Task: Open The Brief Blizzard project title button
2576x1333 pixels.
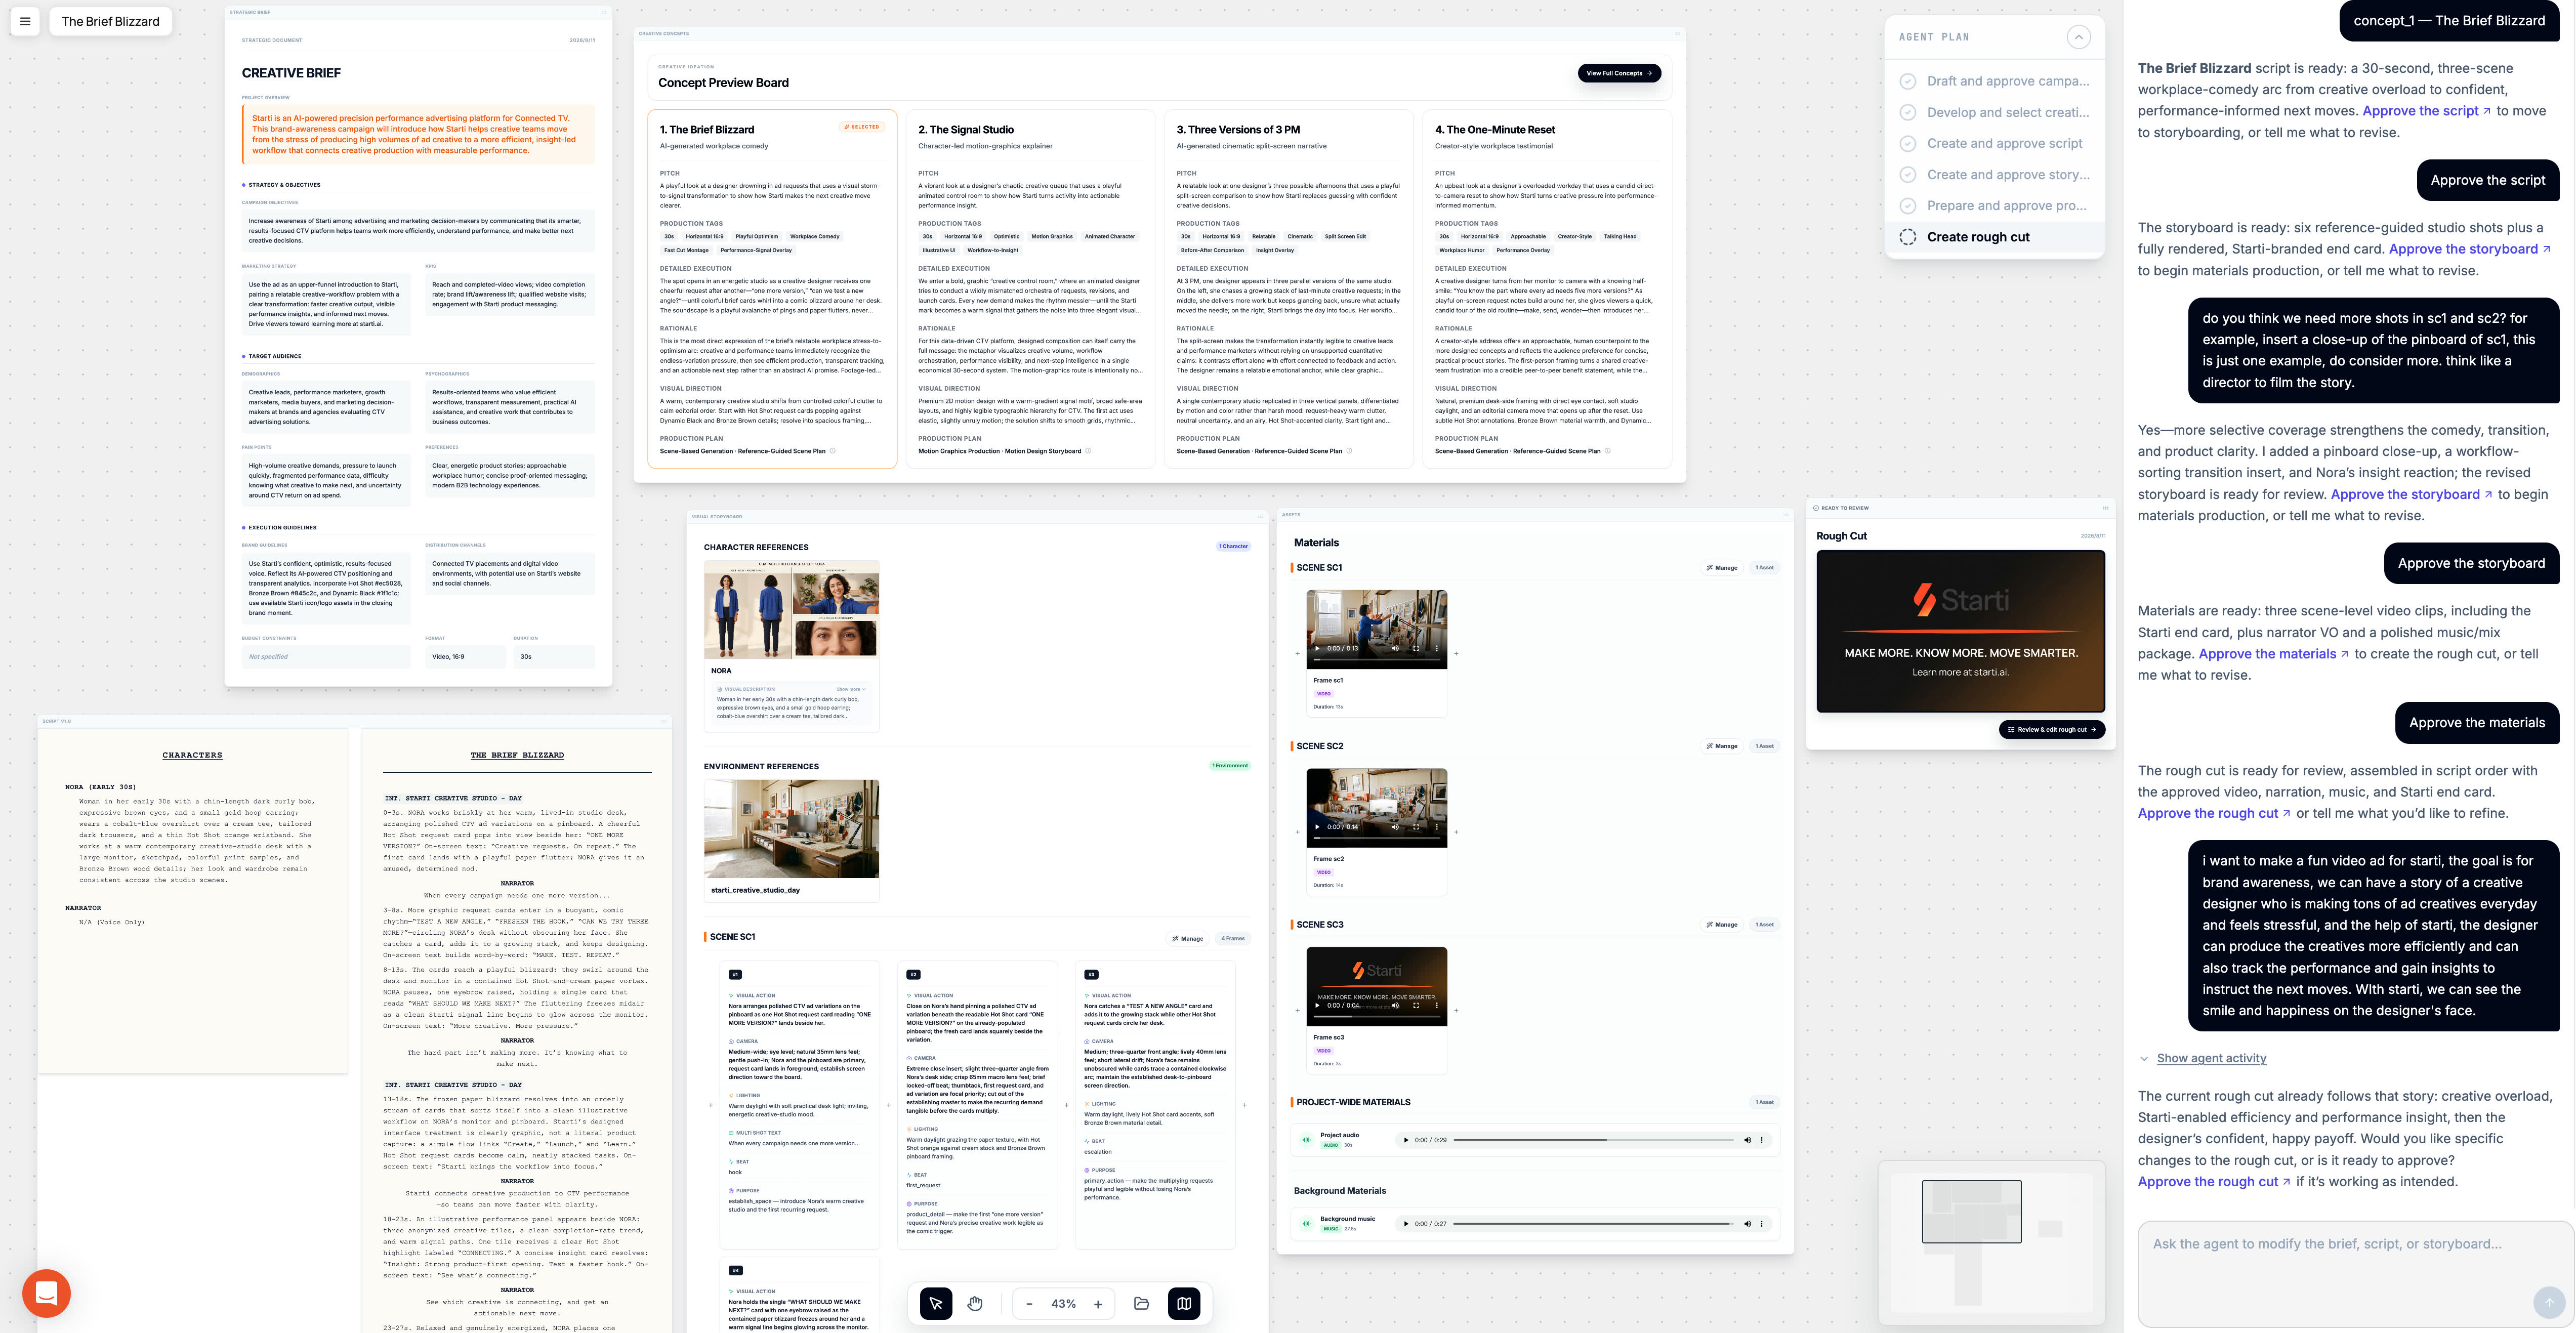Action: coord(111,21)
